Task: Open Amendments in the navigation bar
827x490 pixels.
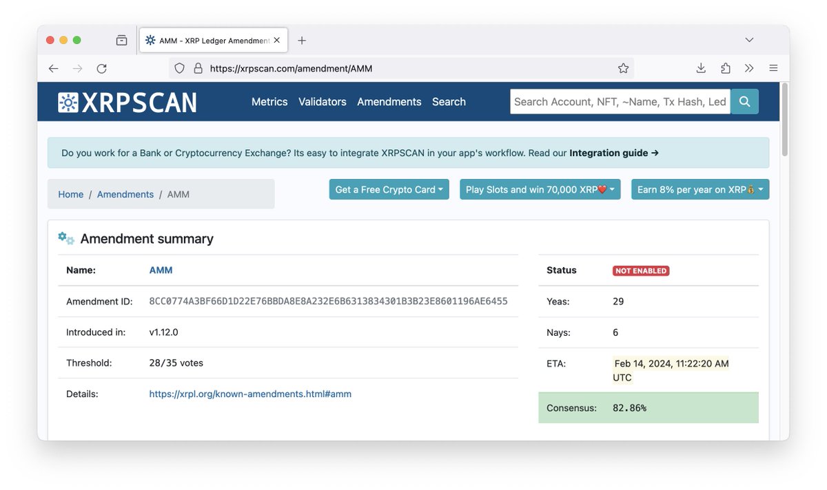Action: coord(389,102)
